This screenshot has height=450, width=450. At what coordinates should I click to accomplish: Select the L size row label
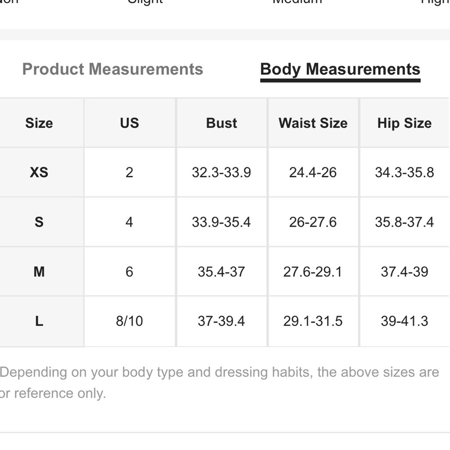pos(39,321)
